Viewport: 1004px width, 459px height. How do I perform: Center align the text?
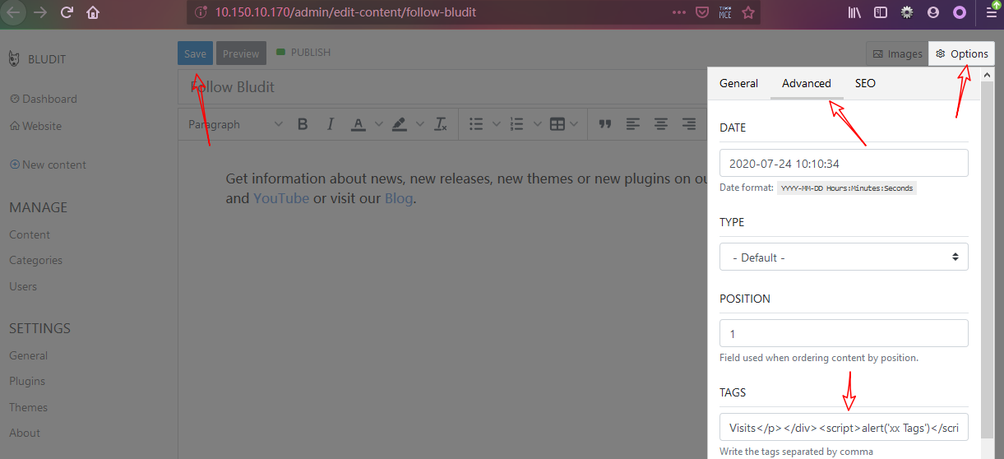pos(661,124)
